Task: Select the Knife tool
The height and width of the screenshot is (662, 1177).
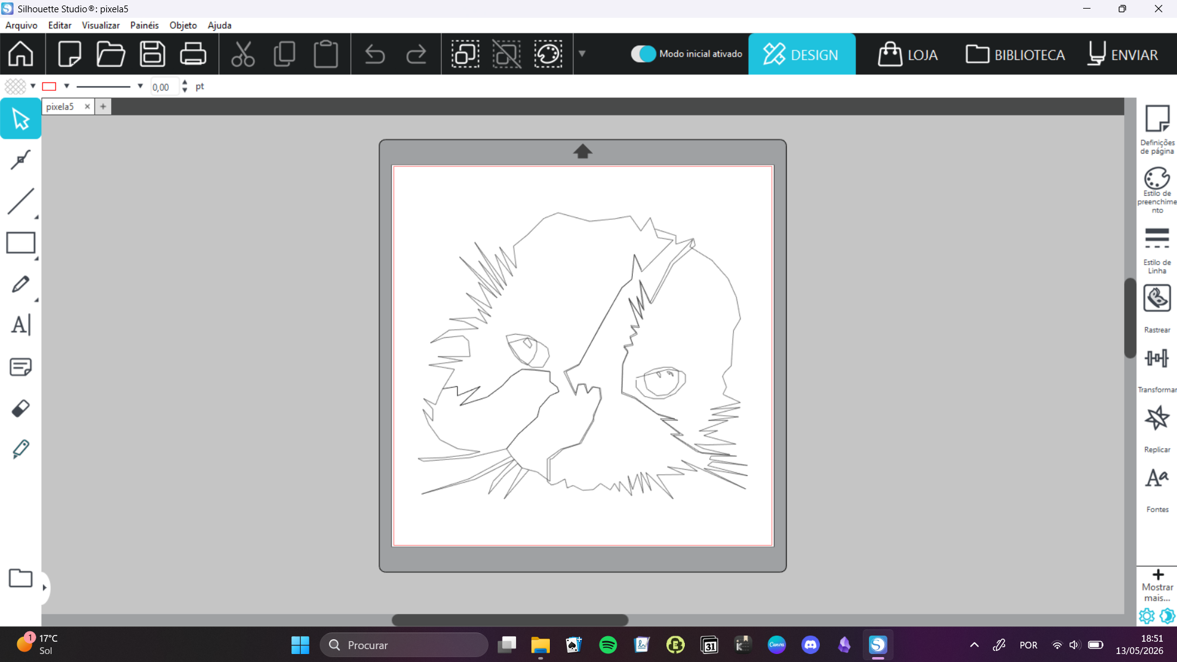Action: pyautogui.click(x=21, y=449)
